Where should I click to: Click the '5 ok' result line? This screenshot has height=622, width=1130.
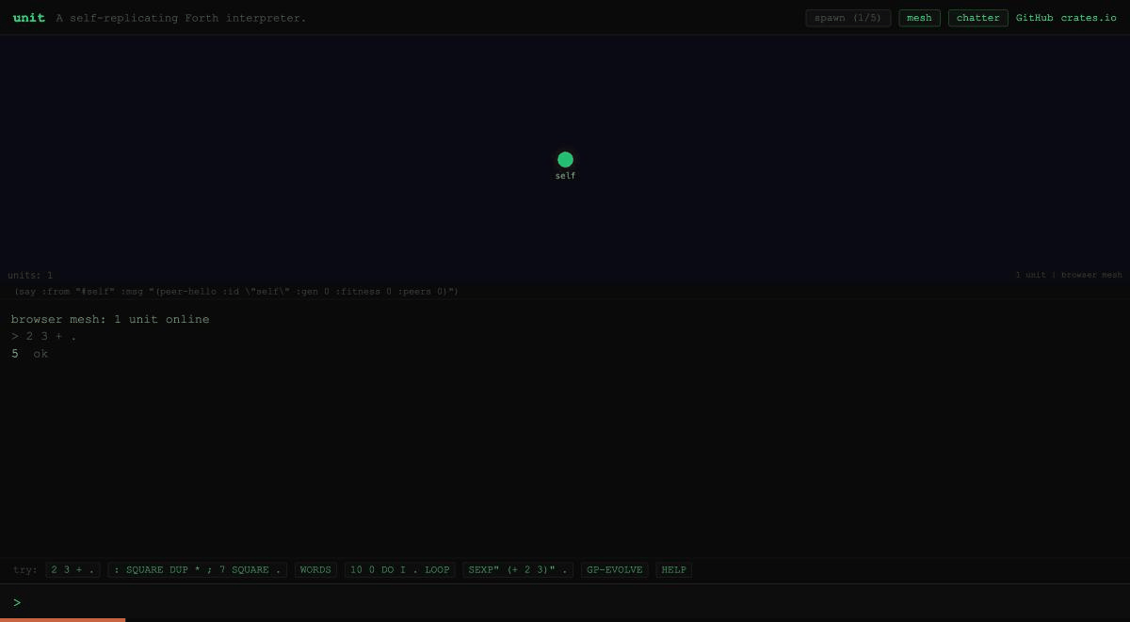tap(29, 354)
